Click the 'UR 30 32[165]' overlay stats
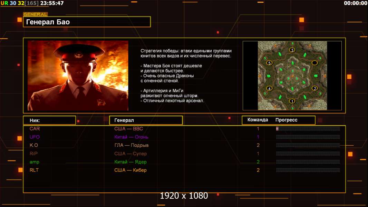The height and width of the screenshot is (207, 368). pyautogui.click(x=20, y=3)
